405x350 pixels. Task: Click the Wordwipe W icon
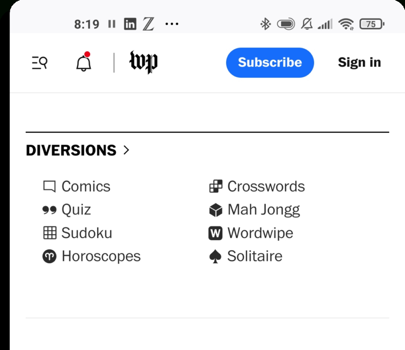coord(216,233)
